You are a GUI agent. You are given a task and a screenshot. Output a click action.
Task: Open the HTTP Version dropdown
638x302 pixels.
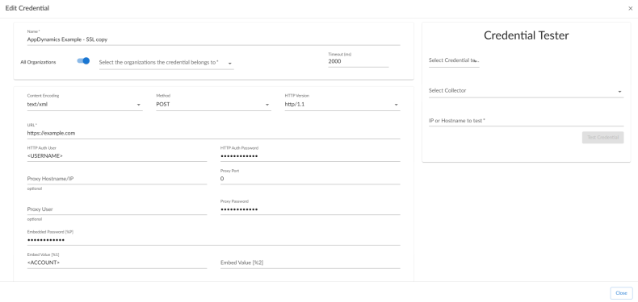[342, 105]
